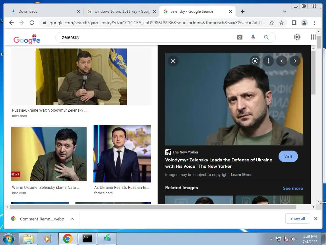Click the horizontal scrollbar of the page

(152, 207)
